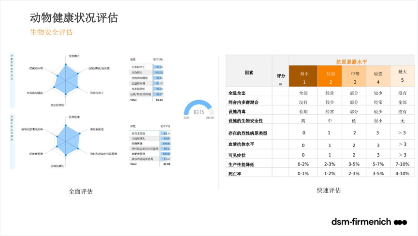418x236 pixels.
Task: Click the 61.67 score bar
Action: [166, 159]
